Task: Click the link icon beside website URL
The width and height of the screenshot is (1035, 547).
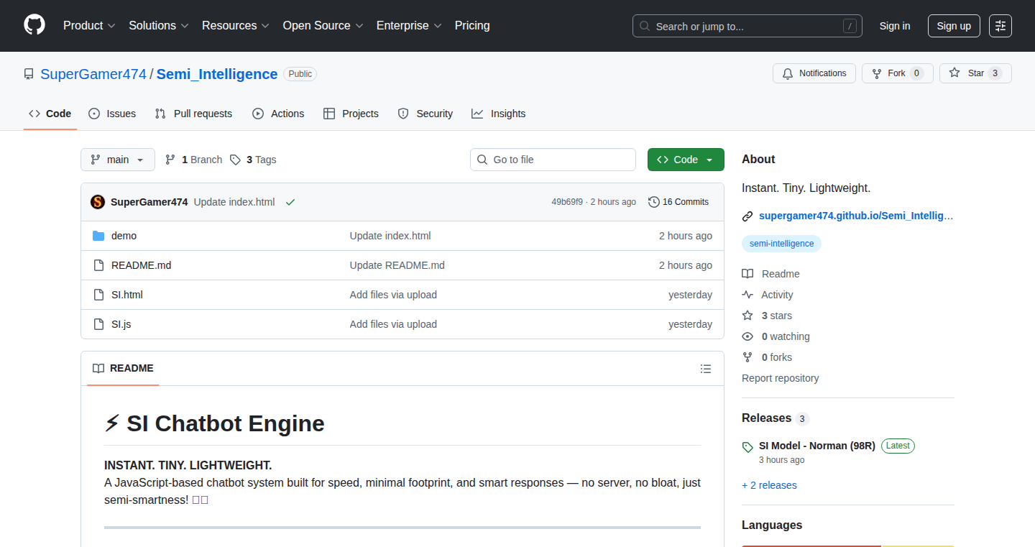Action: point(747,216)
